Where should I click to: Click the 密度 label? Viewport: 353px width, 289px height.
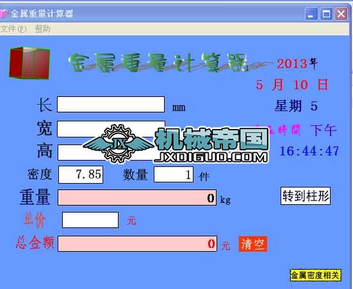click(x=40, y=175)
